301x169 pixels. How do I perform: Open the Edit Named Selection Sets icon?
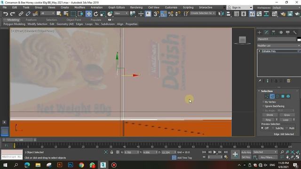tap(186, 14)
